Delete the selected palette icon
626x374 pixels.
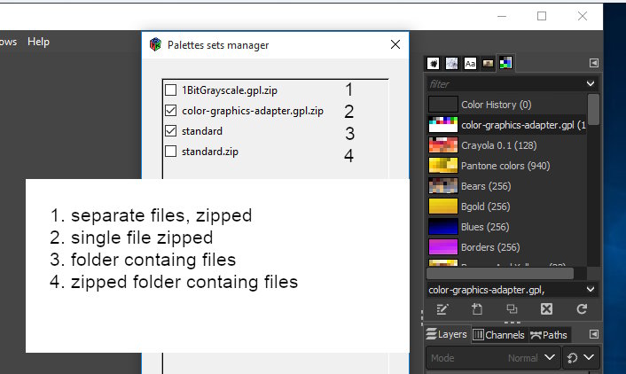pos(546,309)
